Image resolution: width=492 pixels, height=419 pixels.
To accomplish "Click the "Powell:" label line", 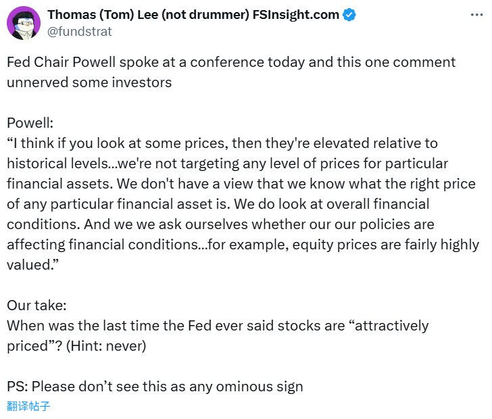I will [30, 123].
